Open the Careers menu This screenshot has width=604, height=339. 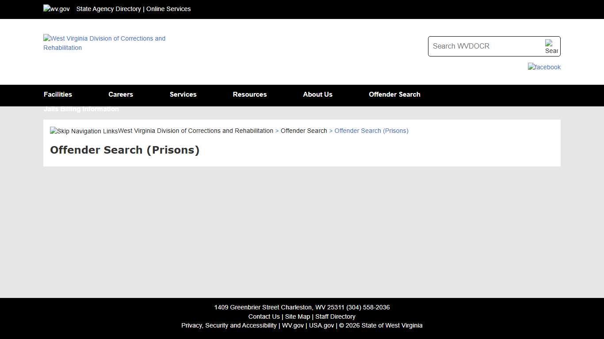click(120, 94)
